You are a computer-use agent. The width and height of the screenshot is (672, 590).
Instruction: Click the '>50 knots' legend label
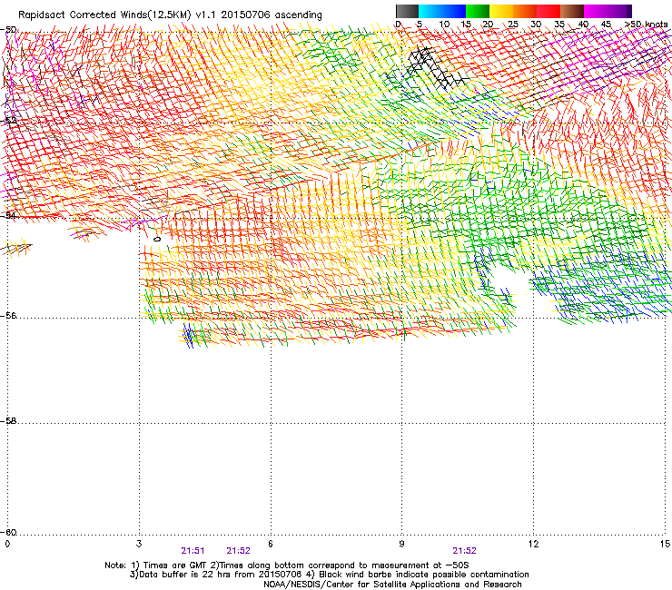tap(646, 25)
